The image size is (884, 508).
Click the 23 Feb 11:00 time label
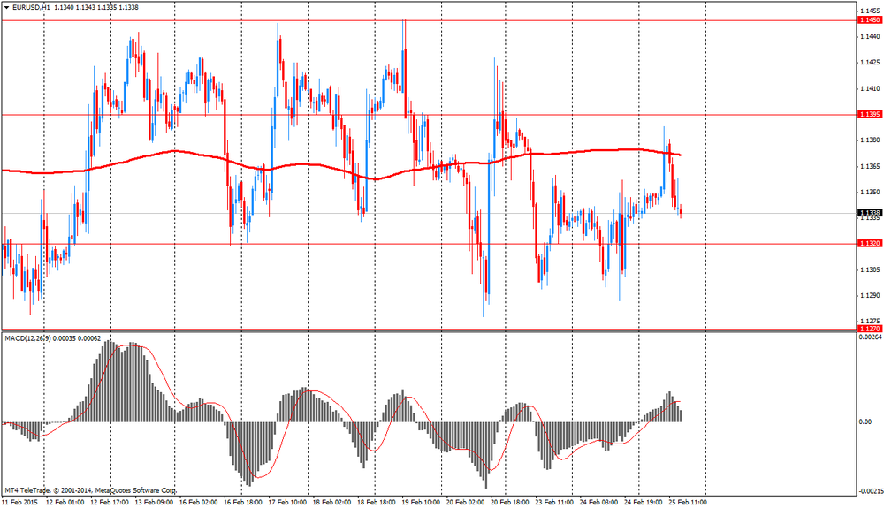(x=554, y=503)
